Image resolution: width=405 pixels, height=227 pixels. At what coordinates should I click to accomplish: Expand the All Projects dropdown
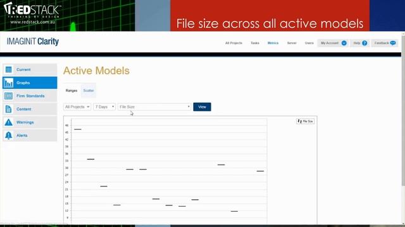tap(77, 107)
